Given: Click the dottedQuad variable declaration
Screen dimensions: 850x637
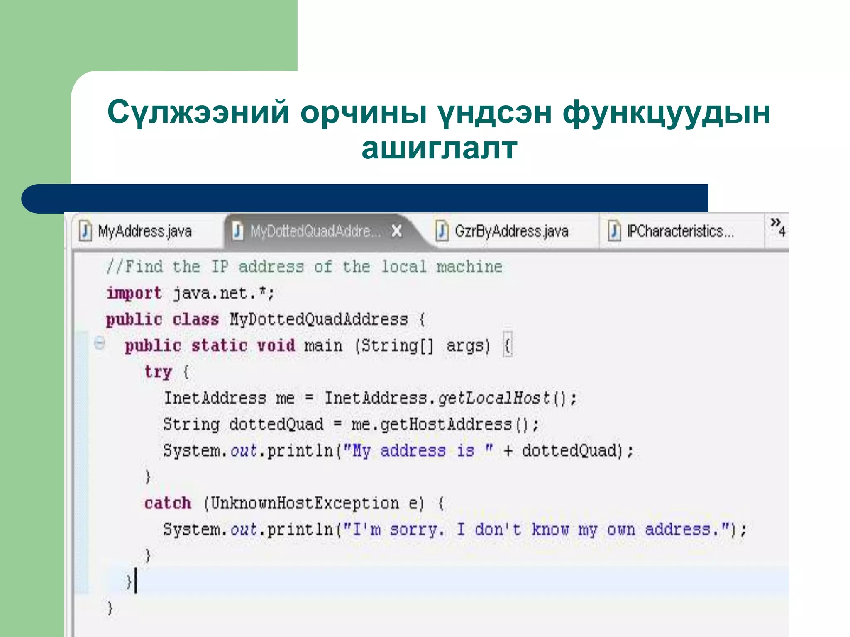Looking at the screenshot, I should tap(243, 425).
